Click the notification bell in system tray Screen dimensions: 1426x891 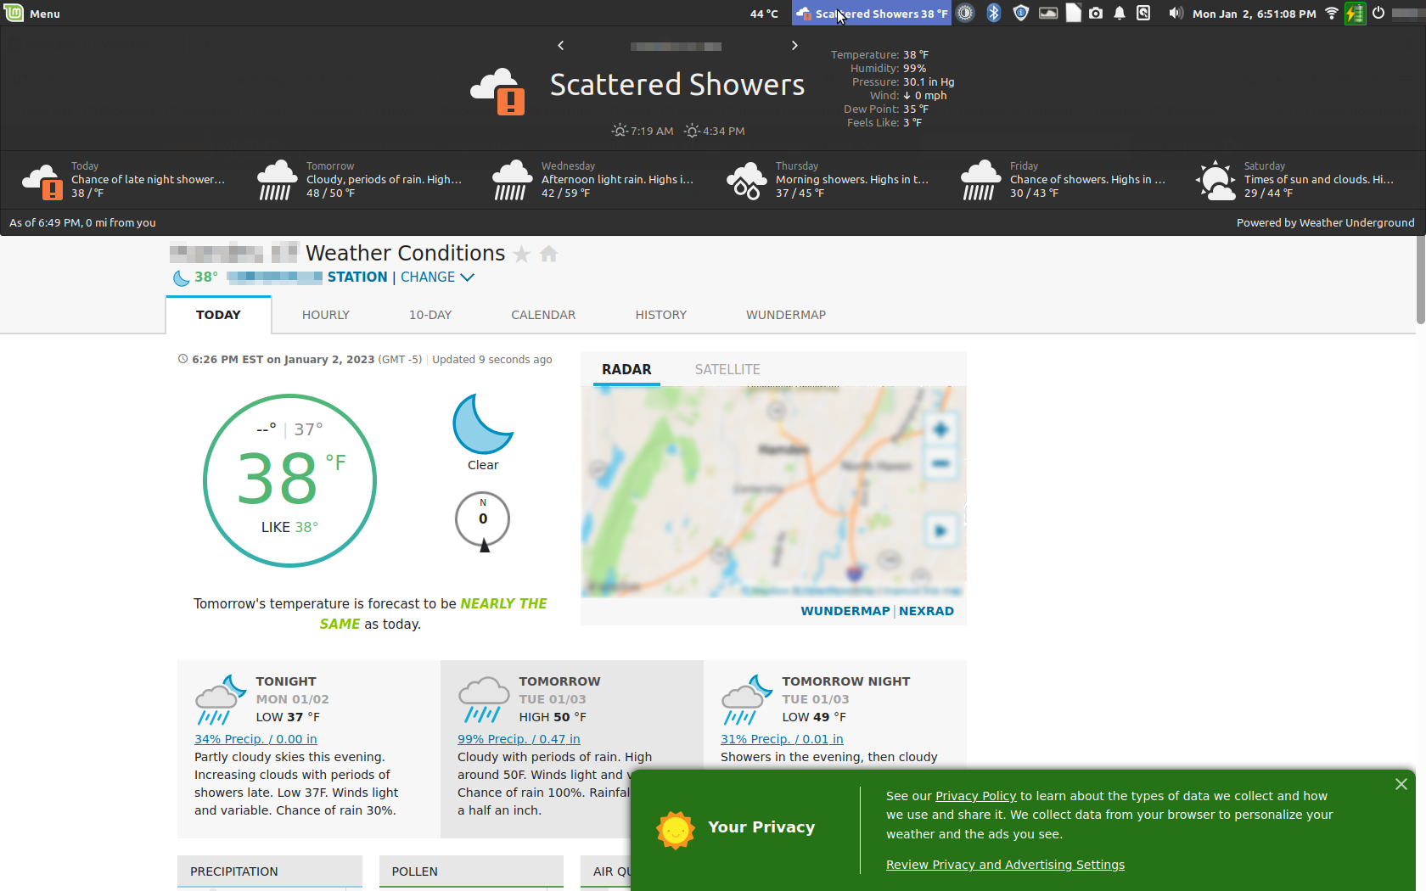[x=1120, y=13]
